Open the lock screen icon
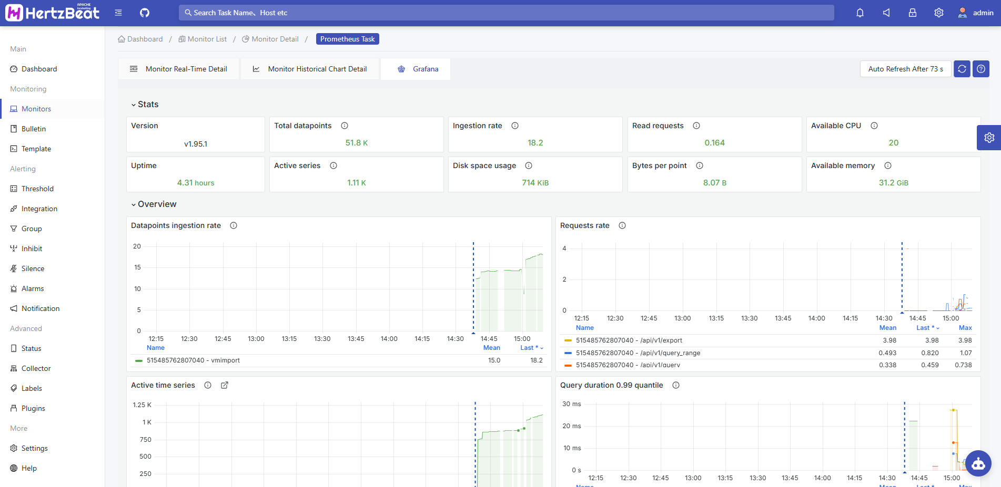 pos(913,13)
